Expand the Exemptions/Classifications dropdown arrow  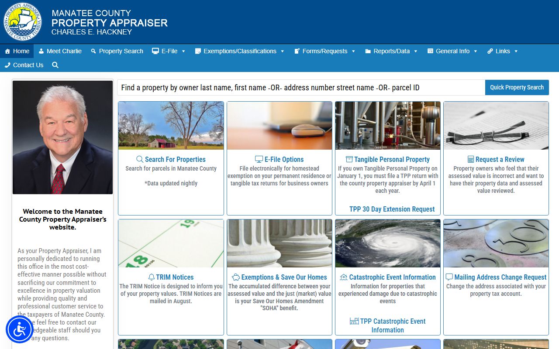point(282,51)
